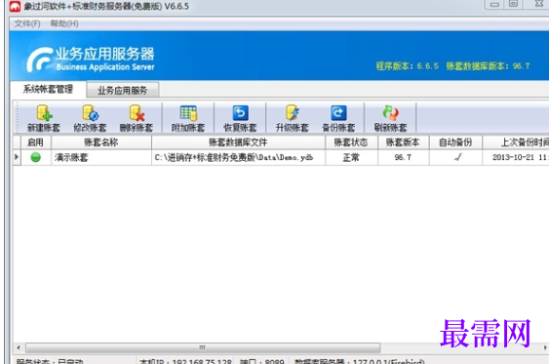This screenshot has height=364, width=549.
Task: Click the 本机IP status bar entry
Action: [x=185, y=361]
